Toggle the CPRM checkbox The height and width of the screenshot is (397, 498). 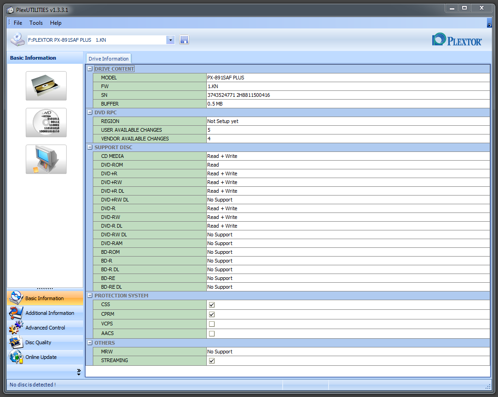212,314
